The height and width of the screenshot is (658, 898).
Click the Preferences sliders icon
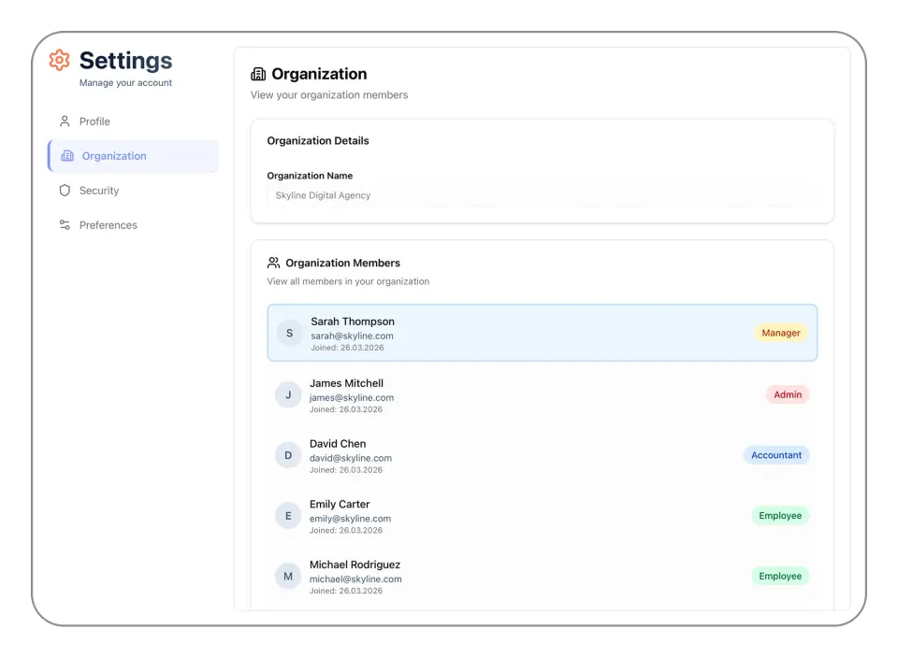click(64, 224)
